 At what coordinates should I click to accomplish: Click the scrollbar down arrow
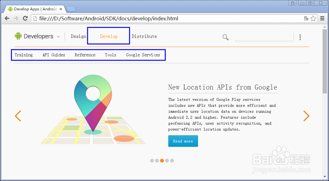[x=325, y=177]
